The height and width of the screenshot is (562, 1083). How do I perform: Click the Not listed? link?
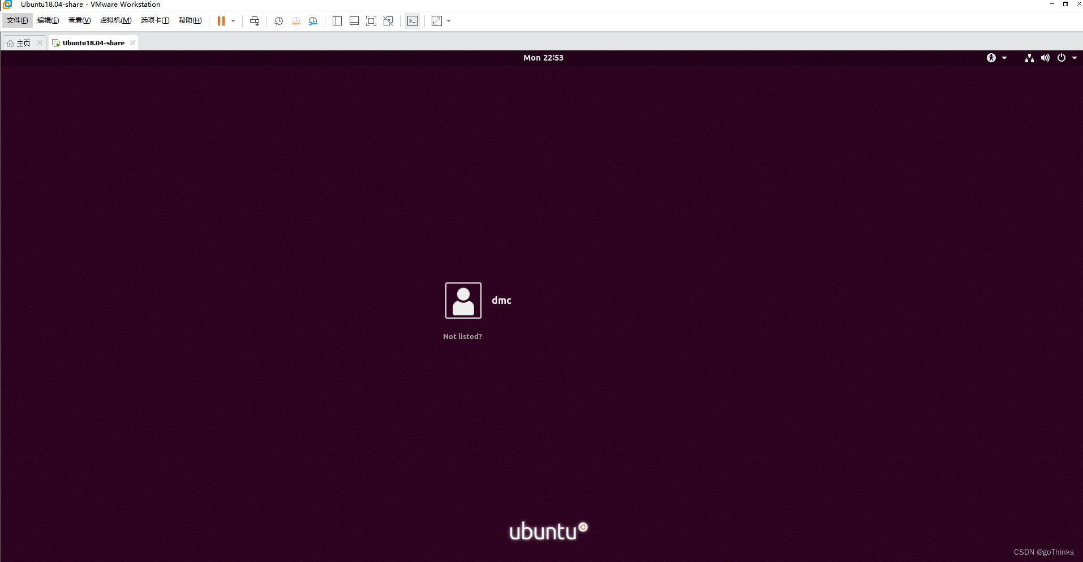coord(462,336)
